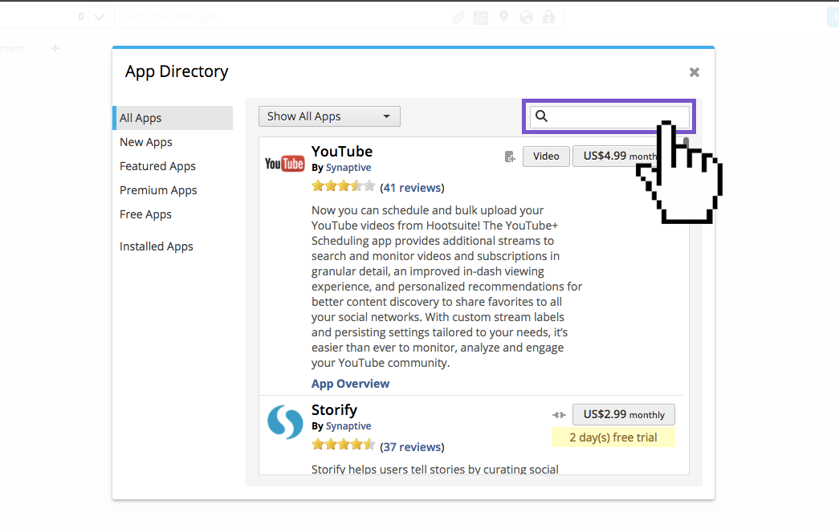The height and width of the screenshot is (529, 839).
Task: Click the Storify app title
Action: click(335, 410)
